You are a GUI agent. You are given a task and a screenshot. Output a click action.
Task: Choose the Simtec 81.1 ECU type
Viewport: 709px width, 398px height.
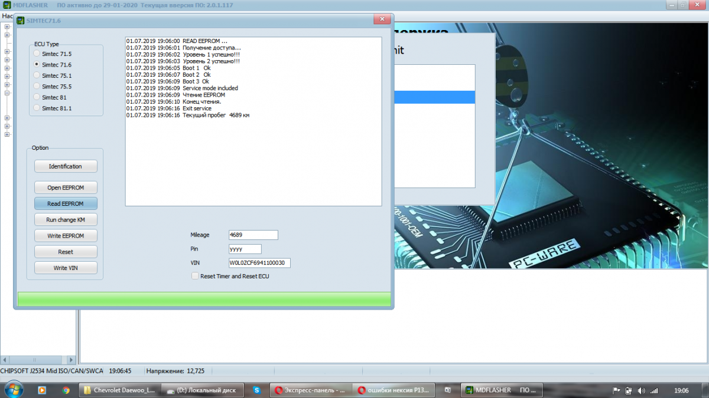[37, 108]
